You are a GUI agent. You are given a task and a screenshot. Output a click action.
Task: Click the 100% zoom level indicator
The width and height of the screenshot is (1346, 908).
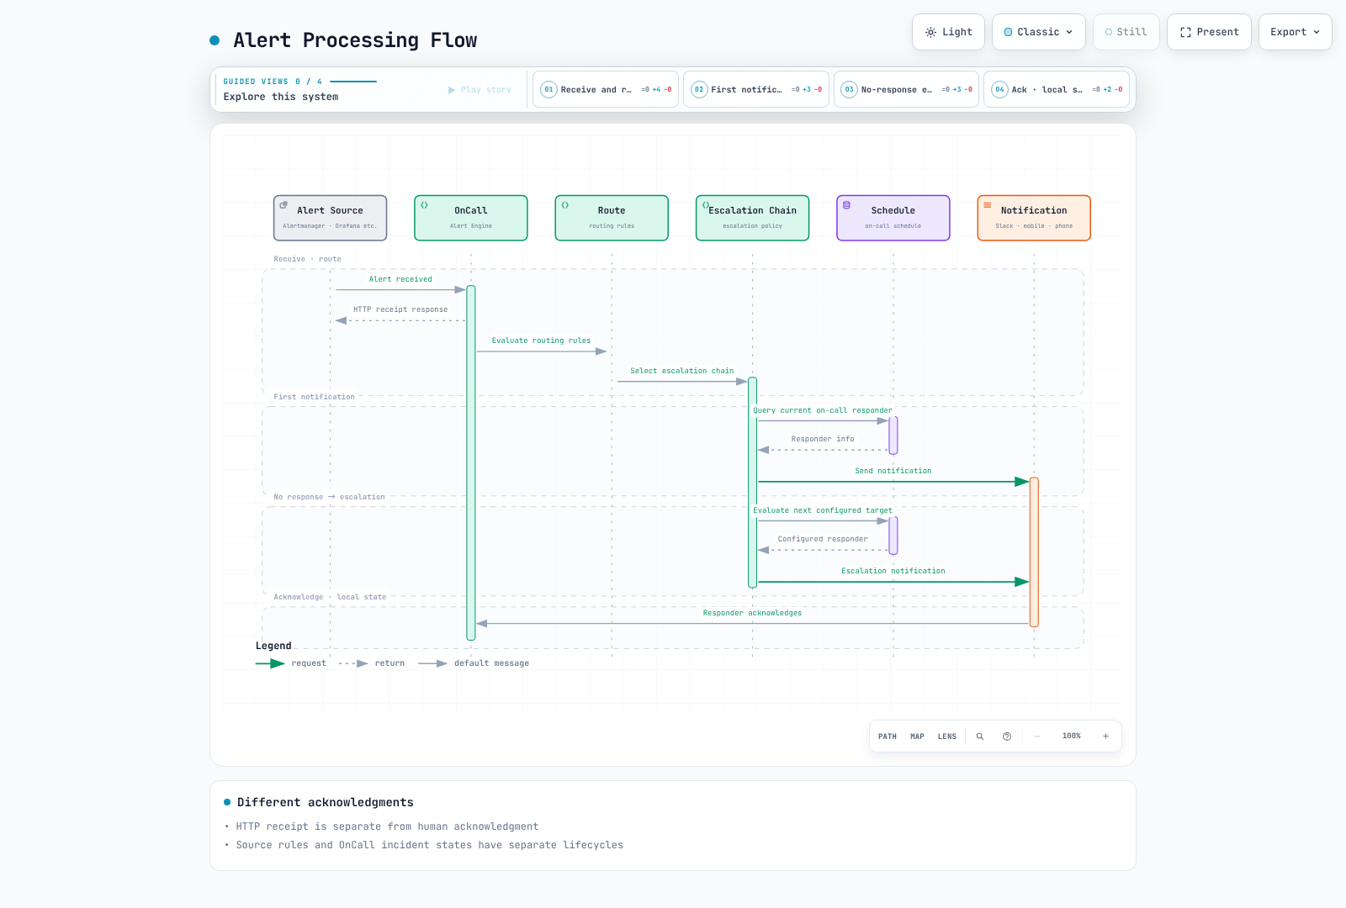1071,736
